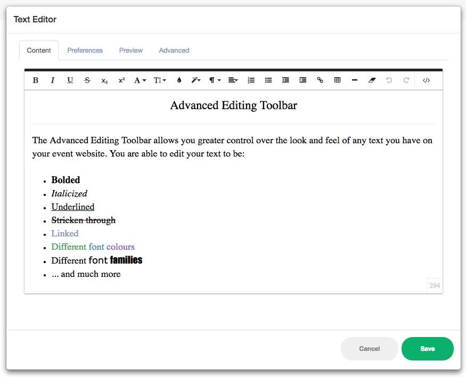466x377 pixels.
Task: Open the text alignment dropdown
Action: 233,80
